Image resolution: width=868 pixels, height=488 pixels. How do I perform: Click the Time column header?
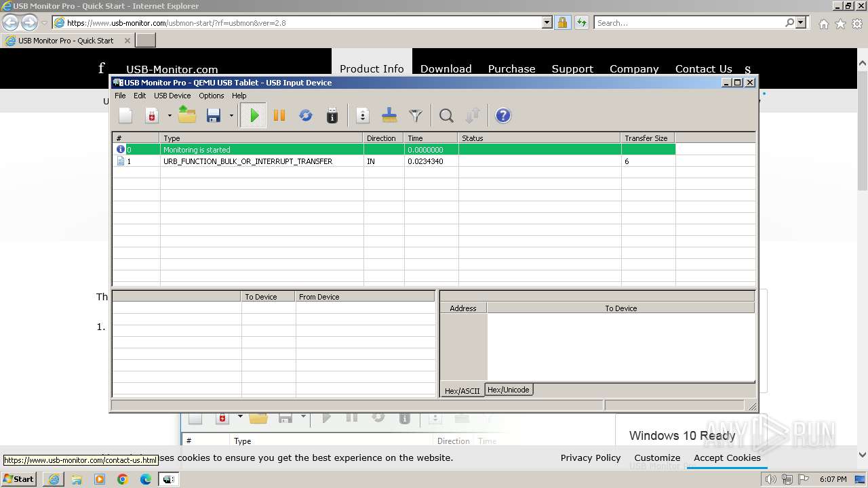click(431, 138)
